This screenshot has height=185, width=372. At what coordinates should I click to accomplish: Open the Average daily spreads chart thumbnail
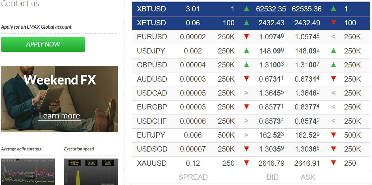pos(28,172)
